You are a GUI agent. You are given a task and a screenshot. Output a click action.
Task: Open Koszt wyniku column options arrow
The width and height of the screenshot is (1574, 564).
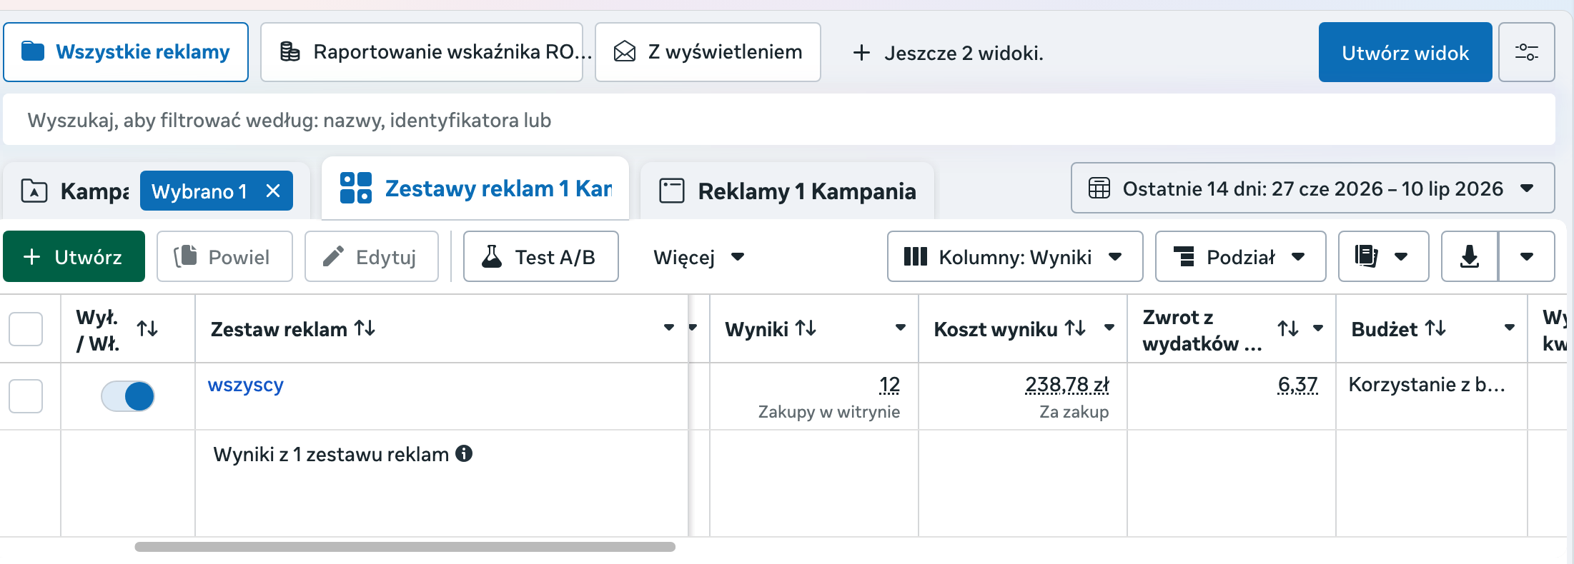tap(1109, 328)
